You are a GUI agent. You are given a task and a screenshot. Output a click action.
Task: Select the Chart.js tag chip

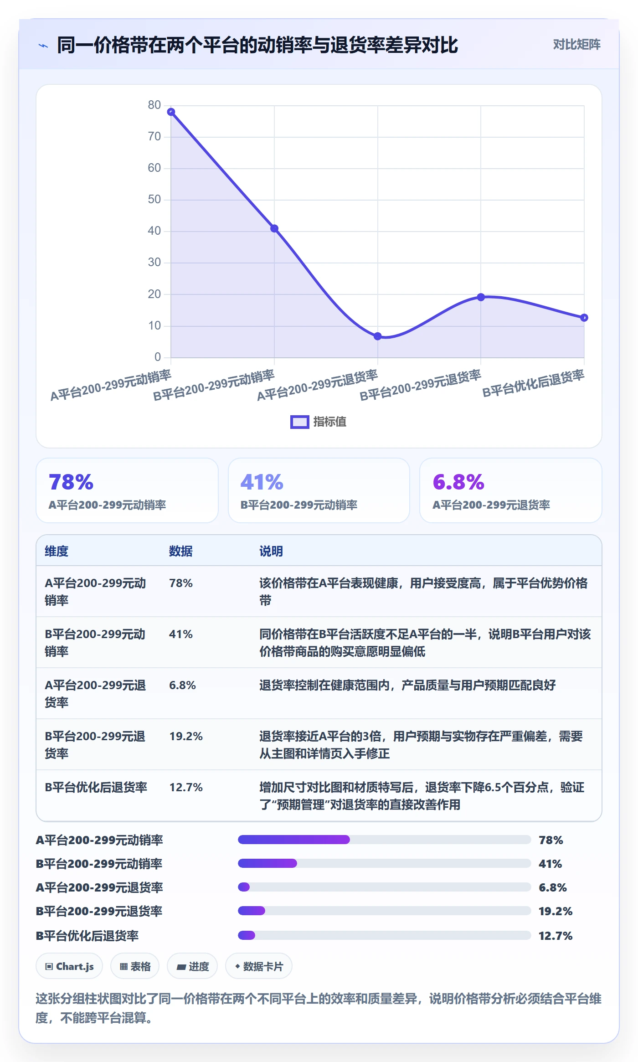[69, 966]
